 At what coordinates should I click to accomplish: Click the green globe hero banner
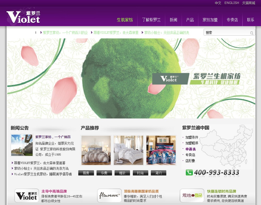131,78
